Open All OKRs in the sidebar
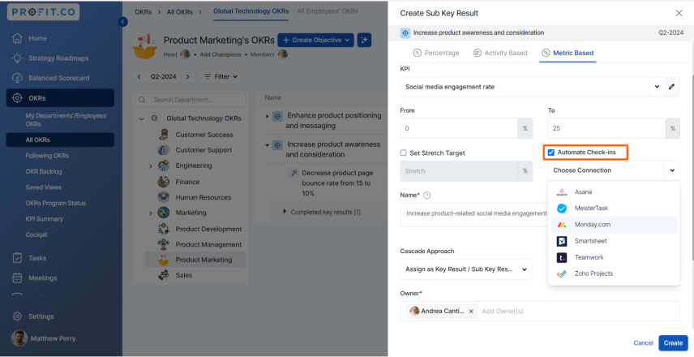This screenshot has height=357, width=694. 60,140
